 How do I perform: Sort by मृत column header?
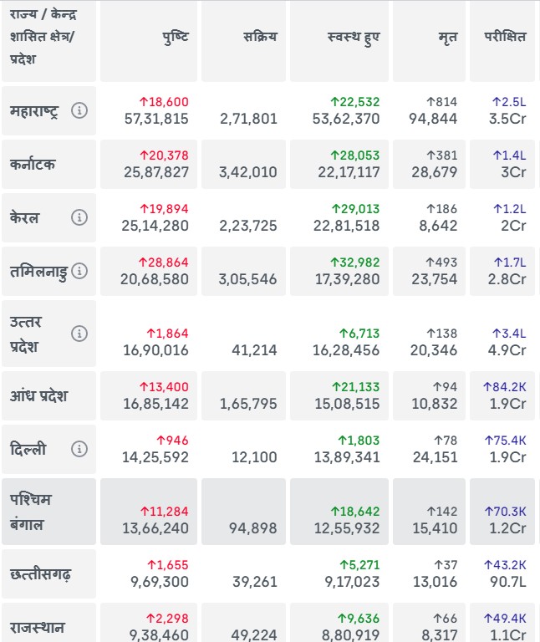point(447,38)
